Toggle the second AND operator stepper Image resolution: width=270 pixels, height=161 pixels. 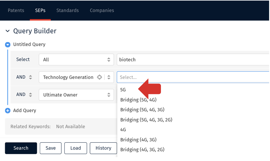(x=30, y=95)
